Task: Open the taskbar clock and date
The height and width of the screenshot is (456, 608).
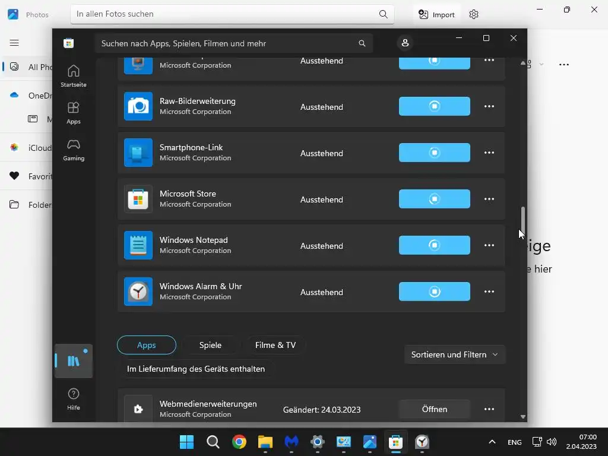Action: click(x=581, y=442)
